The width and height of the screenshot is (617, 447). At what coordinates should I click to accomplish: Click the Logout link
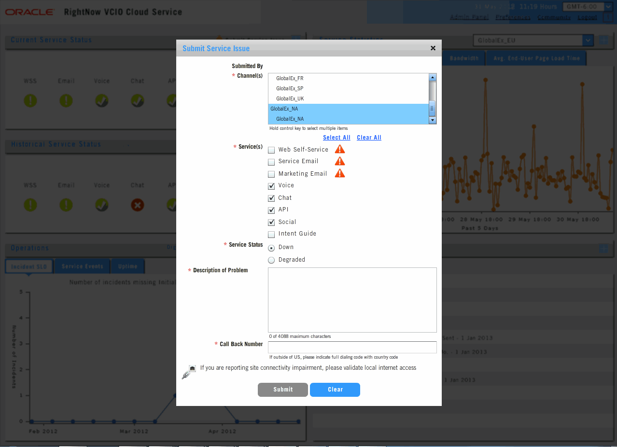(587, 17)
